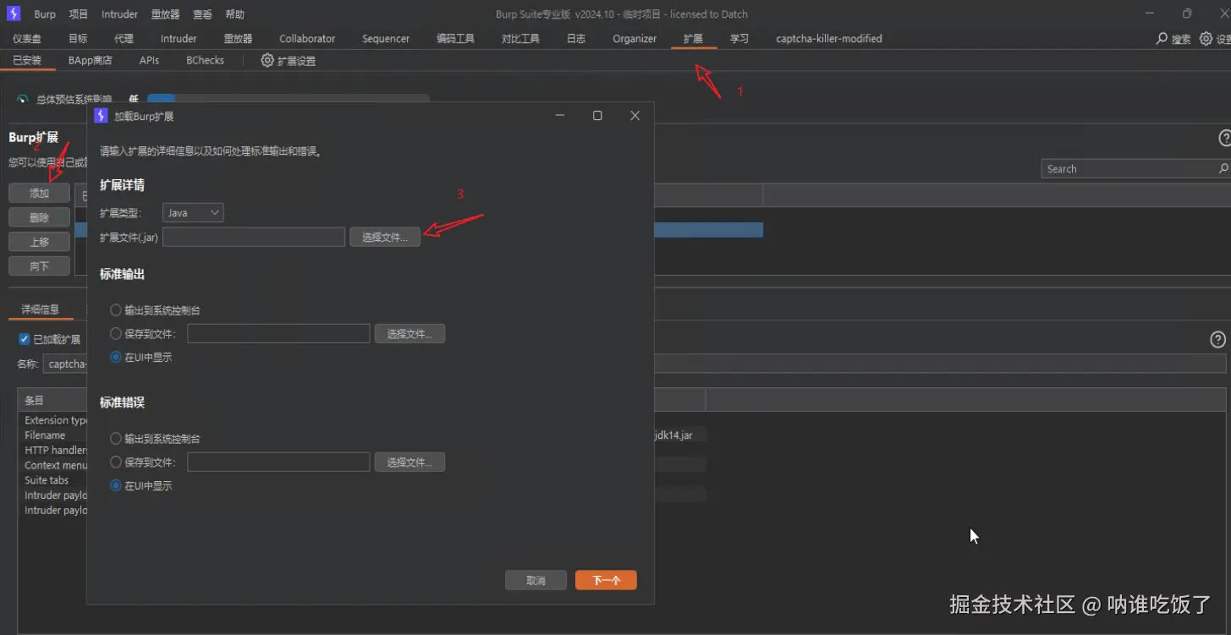Click the lightning icon in 加载Burp扩展 dialog title

[101, 116]
